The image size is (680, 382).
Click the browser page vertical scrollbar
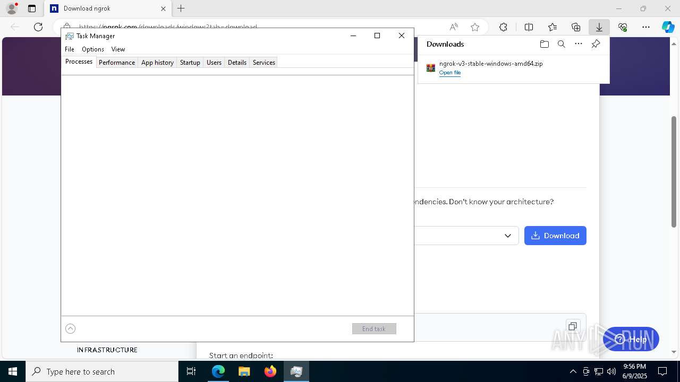tap(674, 172)
